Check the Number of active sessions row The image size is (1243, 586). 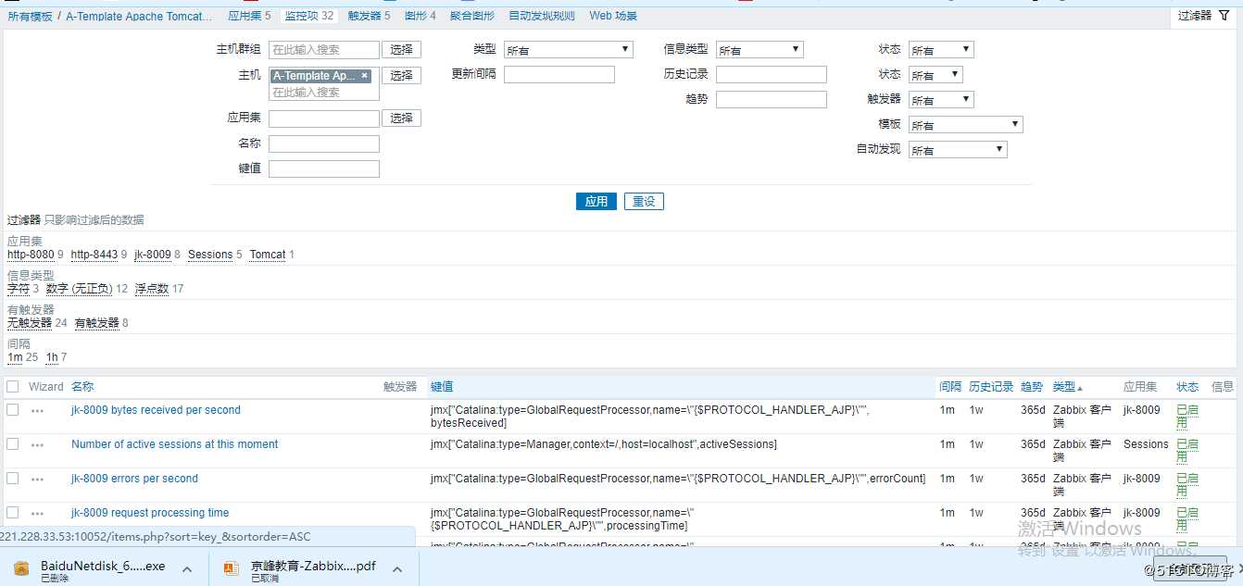pyautogui.click(x=13, y=443)
